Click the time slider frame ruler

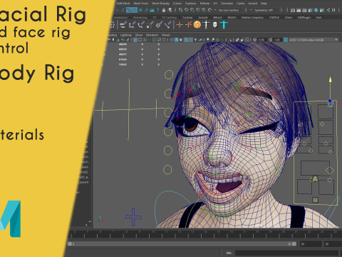(204, 233)
